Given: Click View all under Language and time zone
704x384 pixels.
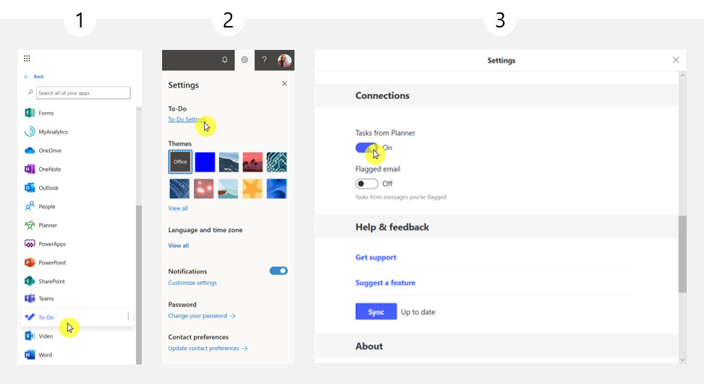Looking at the screenshot, I should point(178,245).
